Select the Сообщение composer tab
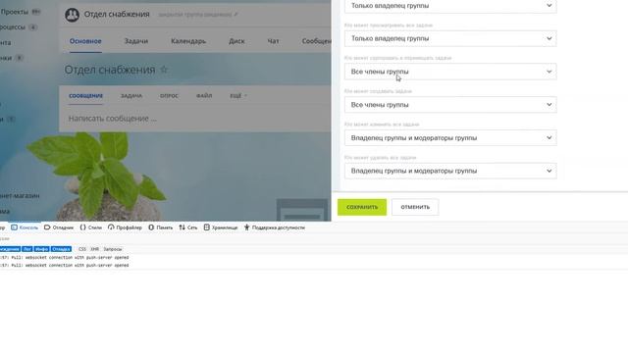The width and height of the screenshot is (628, 353). click(x=85, y=96)
